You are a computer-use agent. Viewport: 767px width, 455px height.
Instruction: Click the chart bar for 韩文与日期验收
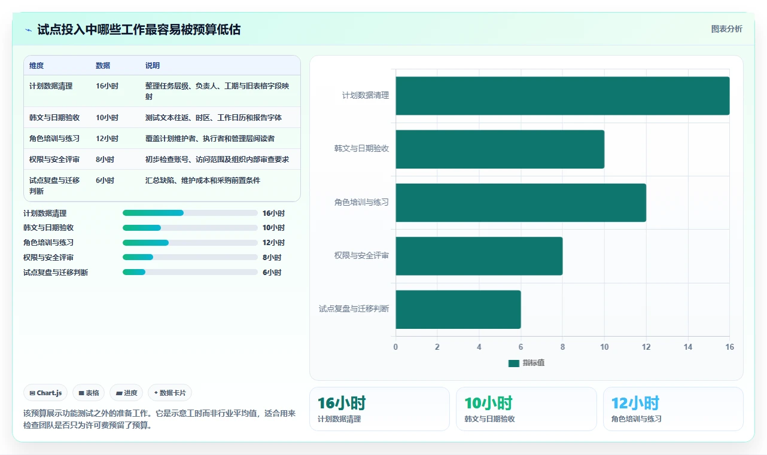tap(500, 149)
